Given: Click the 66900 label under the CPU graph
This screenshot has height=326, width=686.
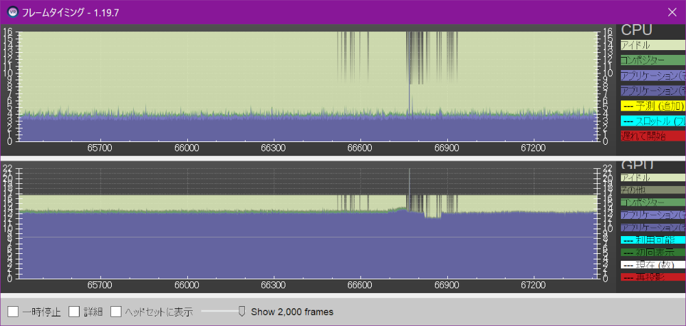Looking at the screenshot, I should tap(447, 148).
